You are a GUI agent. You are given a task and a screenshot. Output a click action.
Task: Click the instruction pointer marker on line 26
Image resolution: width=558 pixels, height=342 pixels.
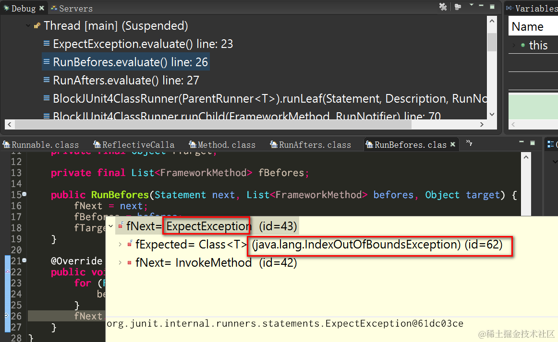pos(7,316)
